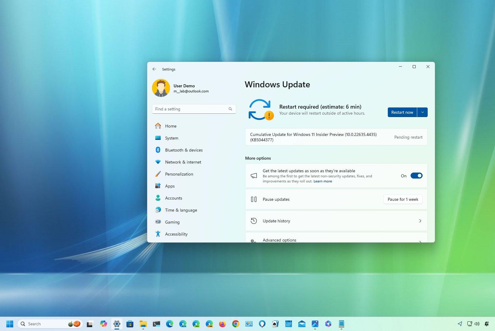Launch Google Chrome from the taskbar
The width and height of the screenshot is (495, 331).
(x=235, y=324)
